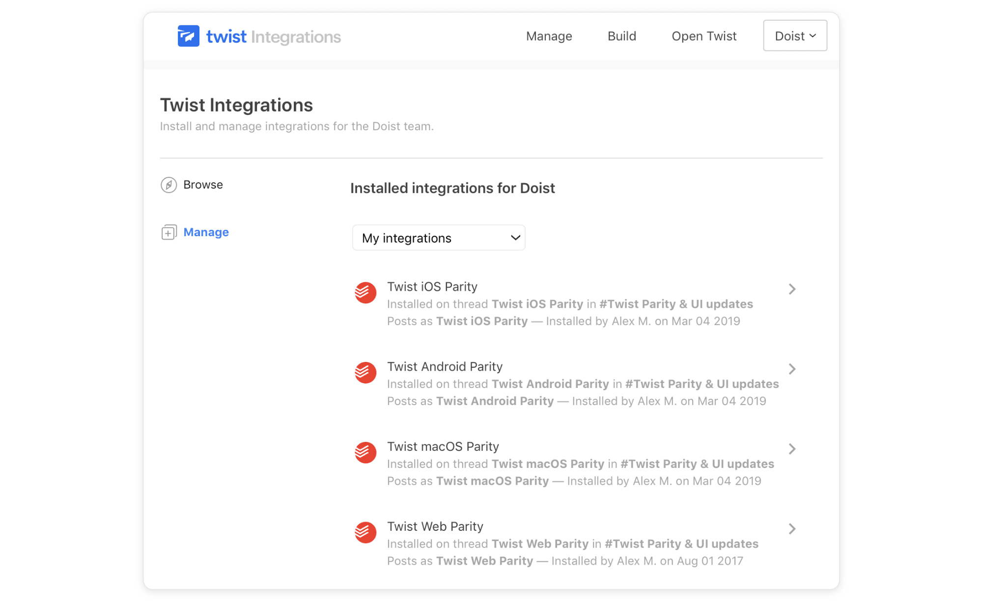The width and height of the screenshot is (982, 602).
Task: Open the My integrations filter dropdown
Action: click(x=438, y=238)
